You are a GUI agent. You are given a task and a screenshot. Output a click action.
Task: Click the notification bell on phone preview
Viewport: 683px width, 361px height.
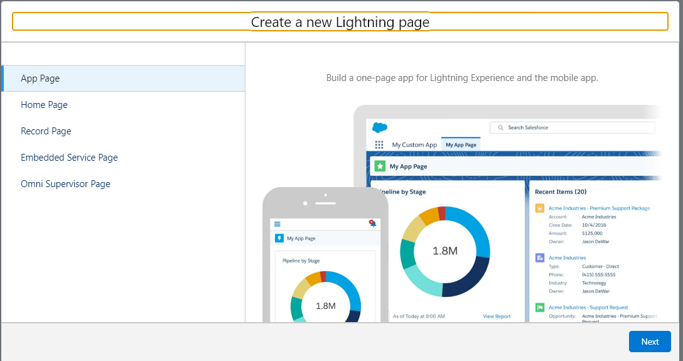(372, 224)
